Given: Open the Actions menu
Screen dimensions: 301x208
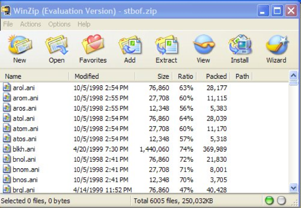Looking at the screenshot, I should pos(31,24).
